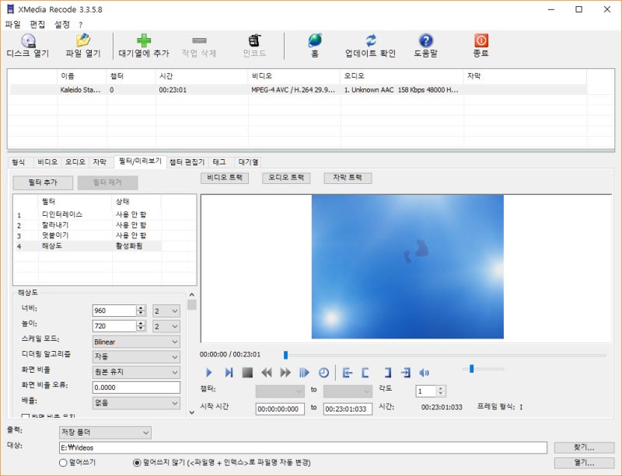Click 업데이트 확인 update check icon
The height and width of the screenshot is (476, 622).
click(371, 40)
